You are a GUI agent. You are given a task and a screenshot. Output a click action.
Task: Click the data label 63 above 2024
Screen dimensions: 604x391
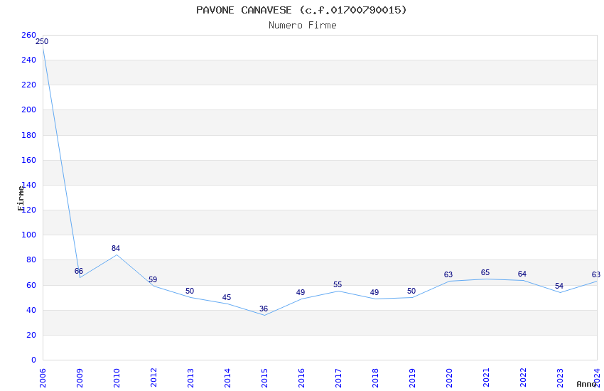tap(596, 274)
